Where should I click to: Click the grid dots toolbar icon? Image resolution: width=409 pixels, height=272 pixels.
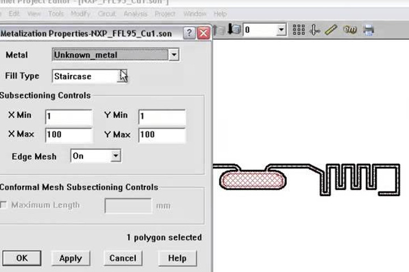point(299,29)
